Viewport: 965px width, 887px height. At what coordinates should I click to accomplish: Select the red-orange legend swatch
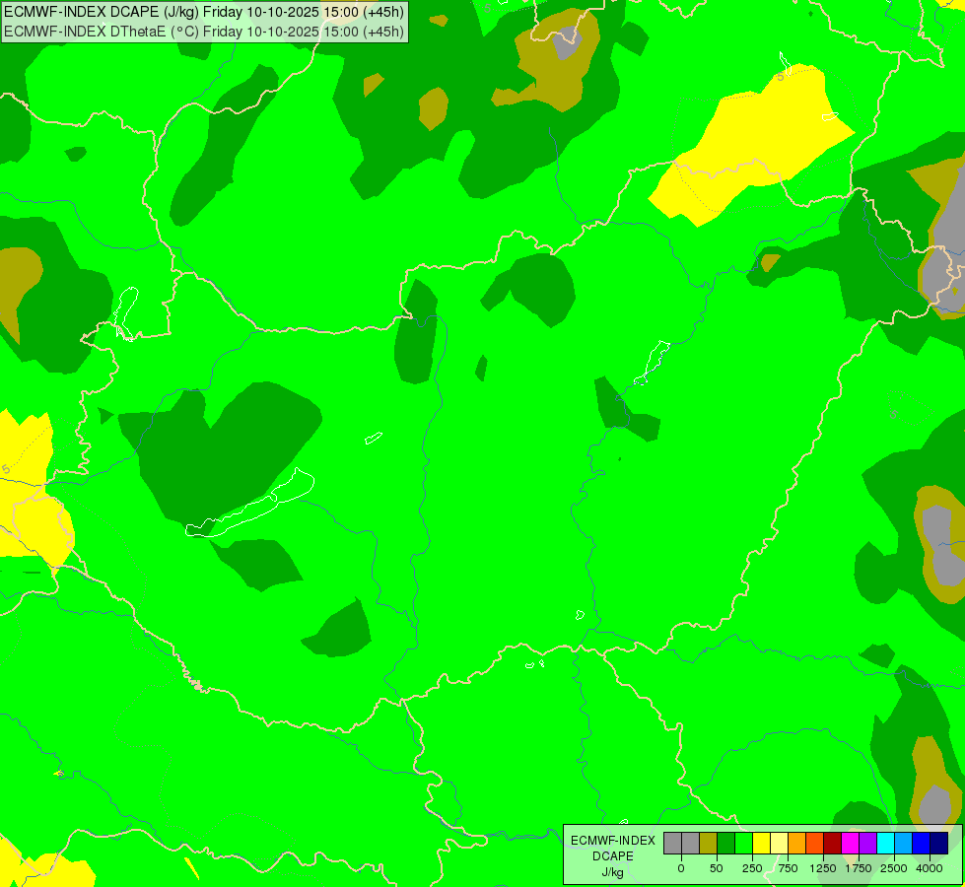click(x=815, y=844)
